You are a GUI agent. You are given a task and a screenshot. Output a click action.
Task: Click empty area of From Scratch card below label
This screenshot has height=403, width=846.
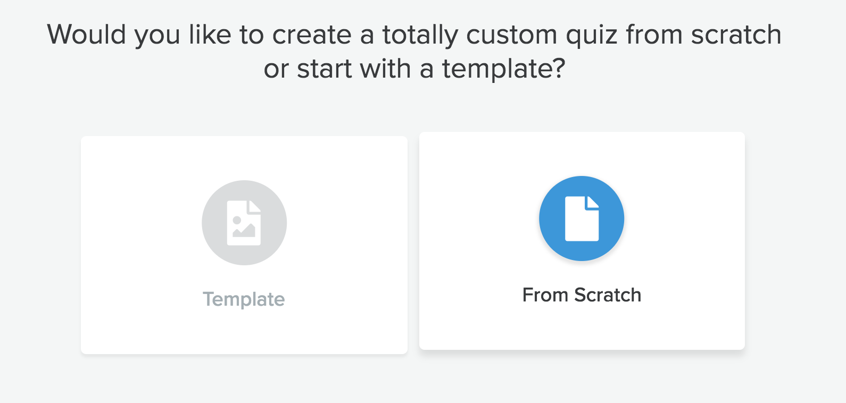[x=582, y=329]
